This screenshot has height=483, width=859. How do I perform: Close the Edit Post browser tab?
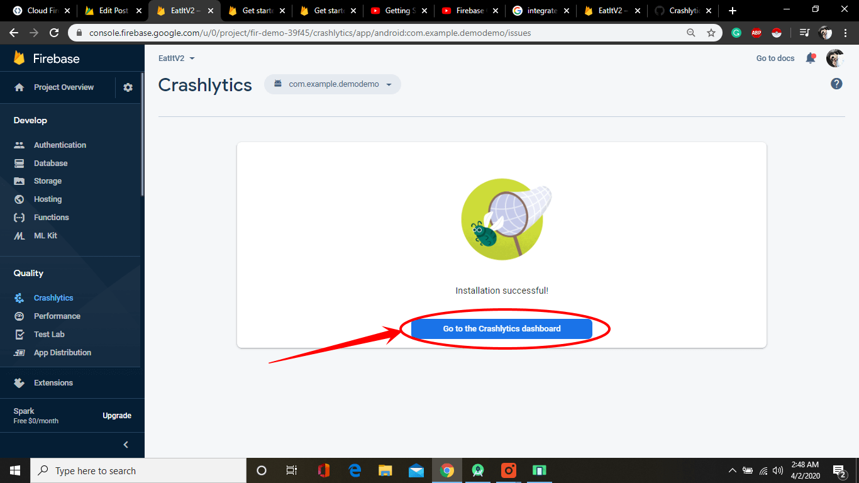coord(139,11)
